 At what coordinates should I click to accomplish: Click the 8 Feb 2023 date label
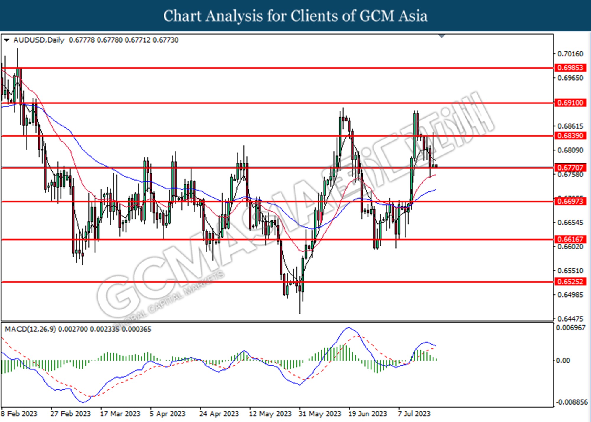tap(19, 413)
